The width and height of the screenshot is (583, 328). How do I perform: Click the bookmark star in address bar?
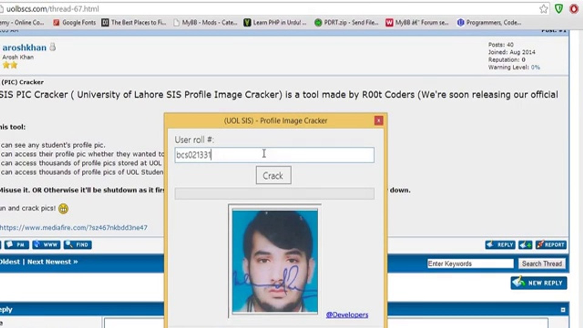click(x=544, y=9)
